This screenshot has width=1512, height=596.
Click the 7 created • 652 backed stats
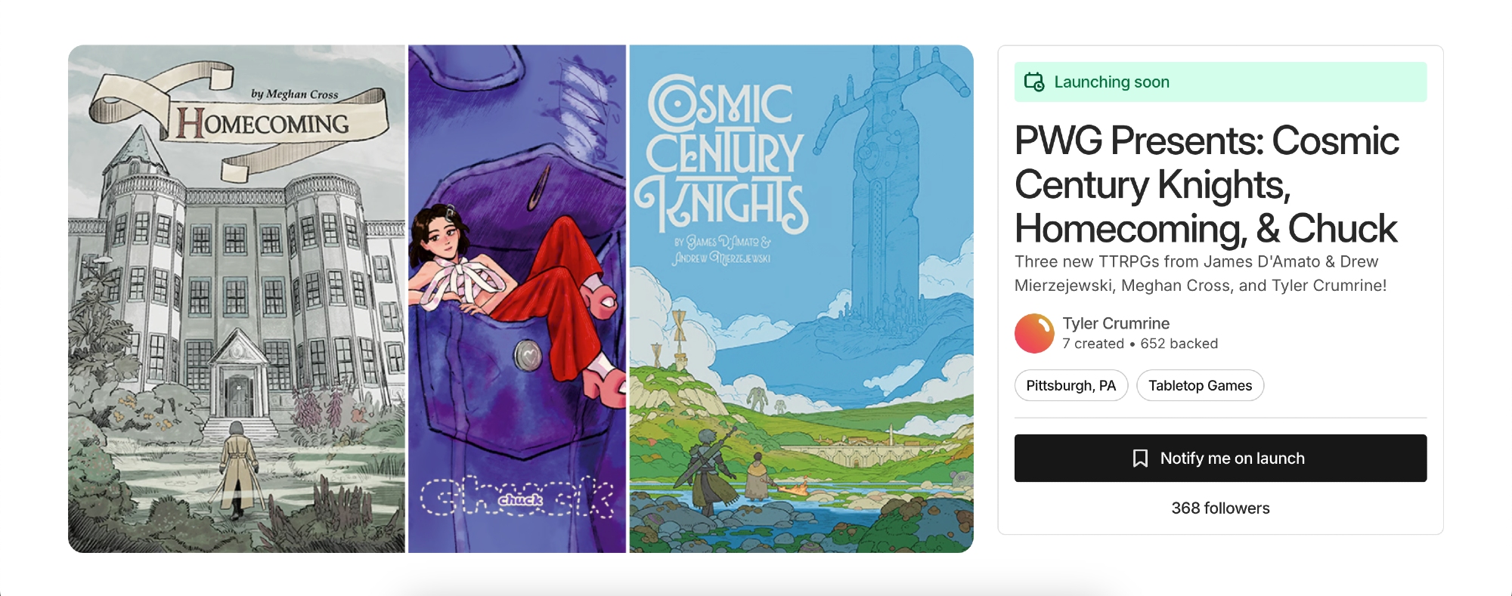tap(1140, 344)
